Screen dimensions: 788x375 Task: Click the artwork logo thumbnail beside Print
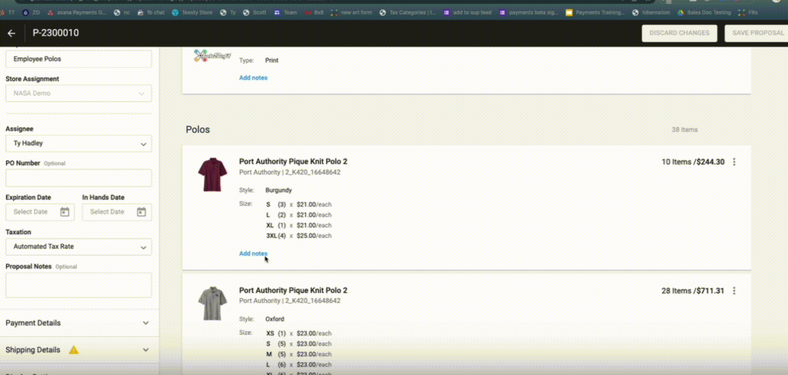tap(212, 55)
